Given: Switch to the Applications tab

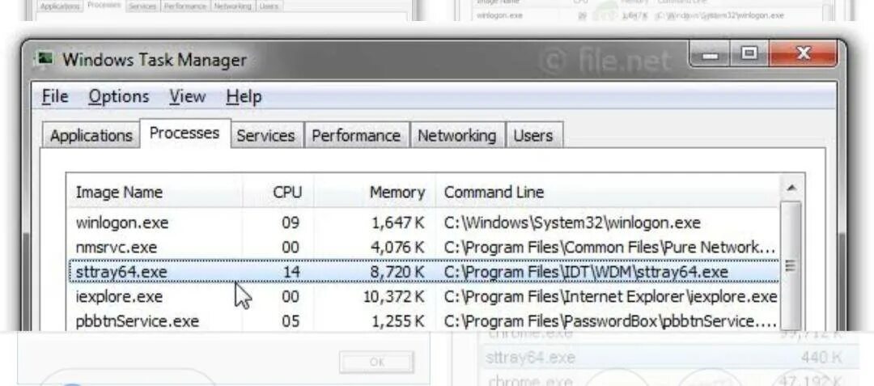Looking at the screenshot, I should (x=91, y=136).
